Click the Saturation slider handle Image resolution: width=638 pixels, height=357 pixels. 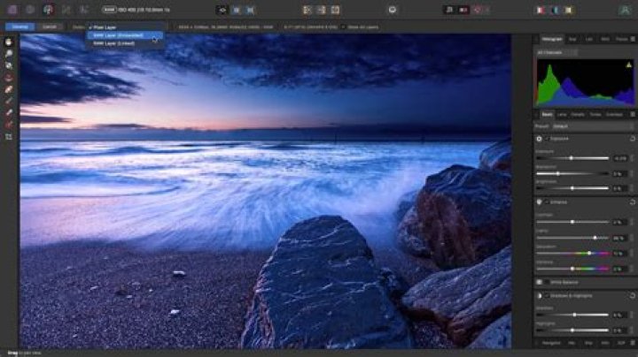pyautogui.click(x=589, y=253)
